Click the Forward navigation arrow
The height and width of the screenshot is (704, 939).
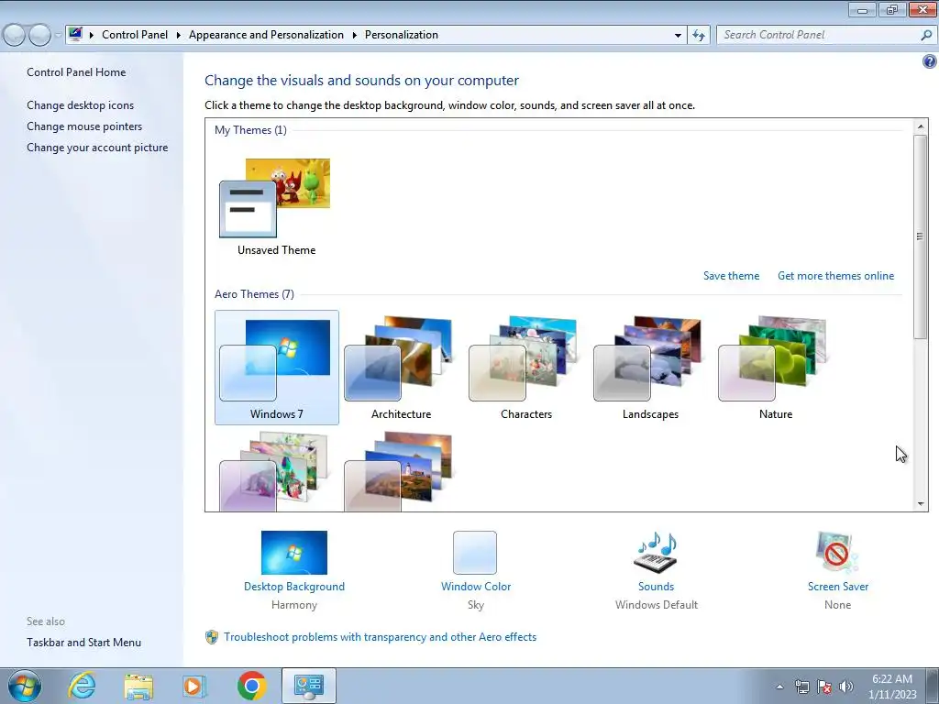[39, 36]
